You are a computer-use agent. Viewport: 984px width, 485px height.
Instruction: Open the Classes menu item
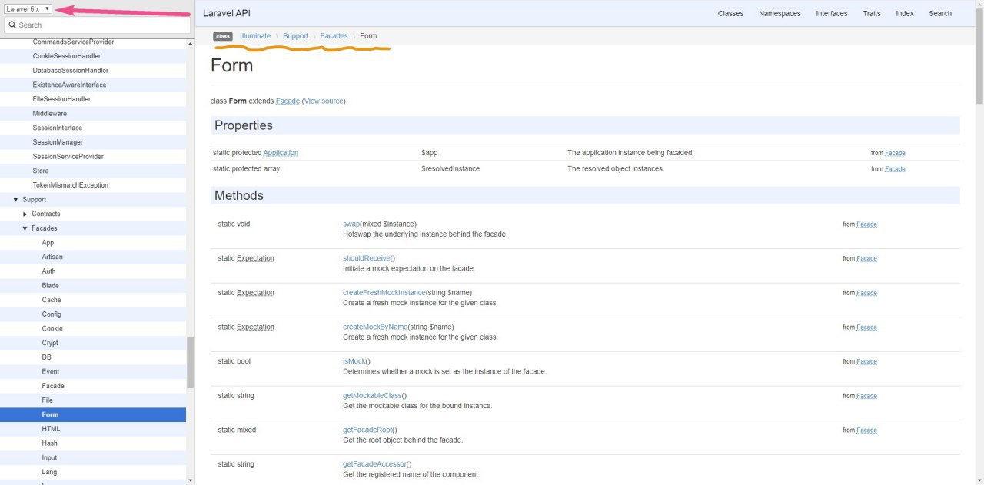pos(730,13)
